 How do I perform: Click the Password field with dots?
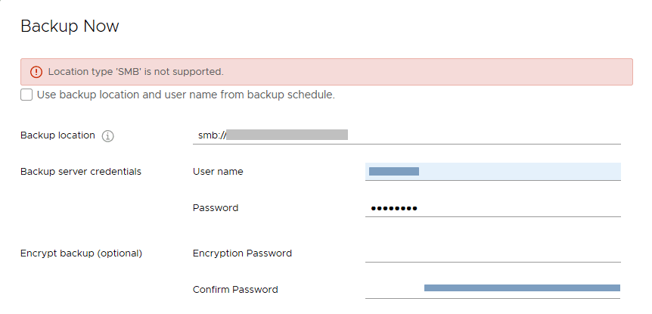point(492,208)
